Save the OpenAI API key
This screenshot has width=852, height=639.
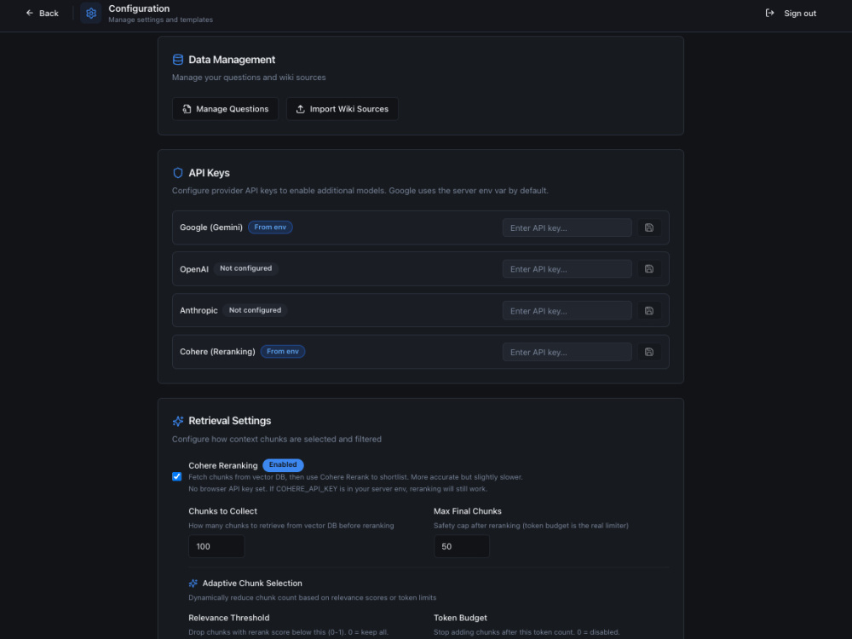click(648, 269)
